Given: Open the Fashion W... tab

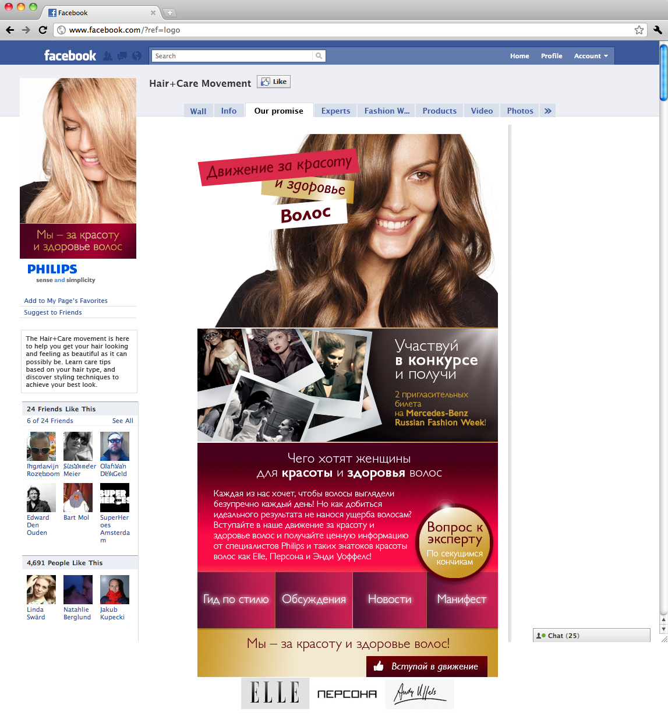Looking at the screenshot, I should [x=387, y=111].
